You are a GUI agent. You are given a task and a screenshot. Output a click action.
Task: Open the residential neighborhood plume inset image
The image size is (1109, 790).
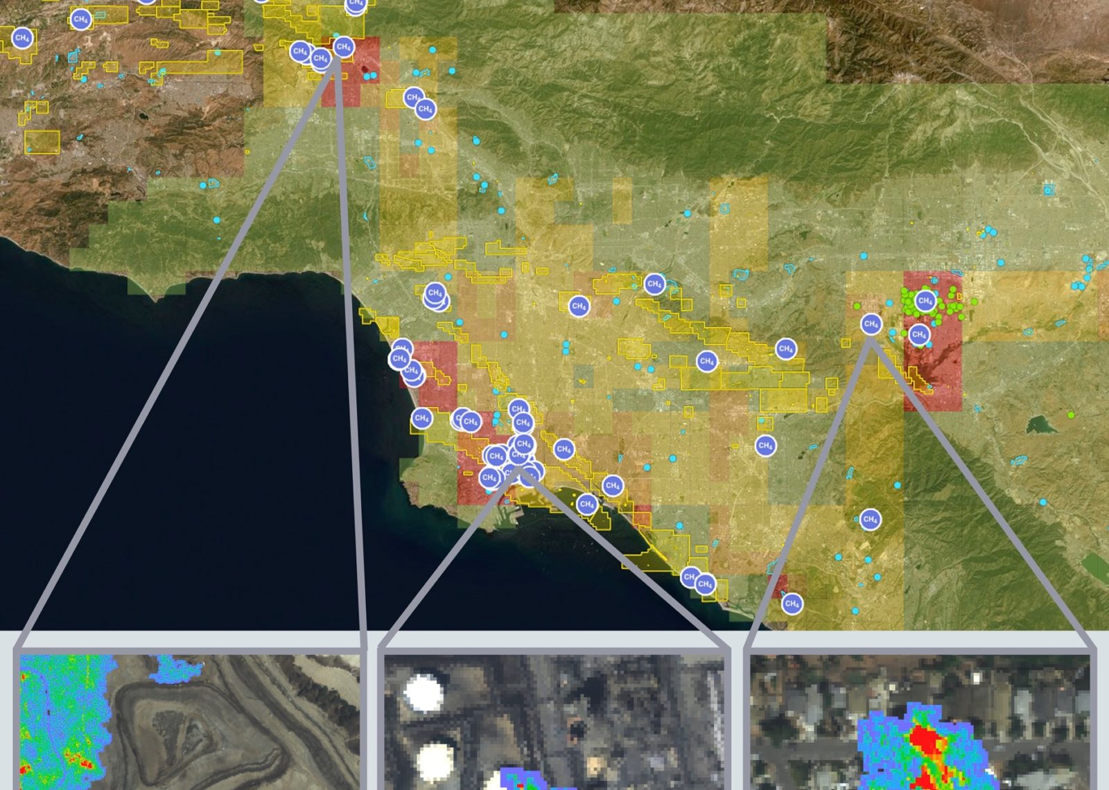(920, 721)
